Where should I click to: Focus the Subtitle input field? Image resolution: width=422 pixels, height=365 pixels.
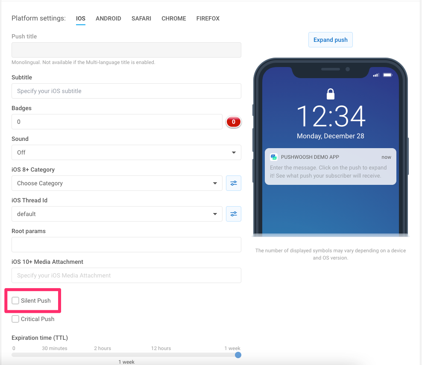coord(126,91)
